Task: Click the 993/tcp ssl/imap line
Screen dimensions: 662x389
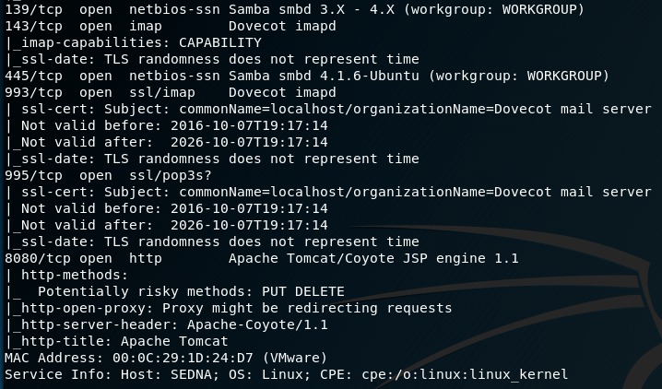Action: tap(171, 92)
